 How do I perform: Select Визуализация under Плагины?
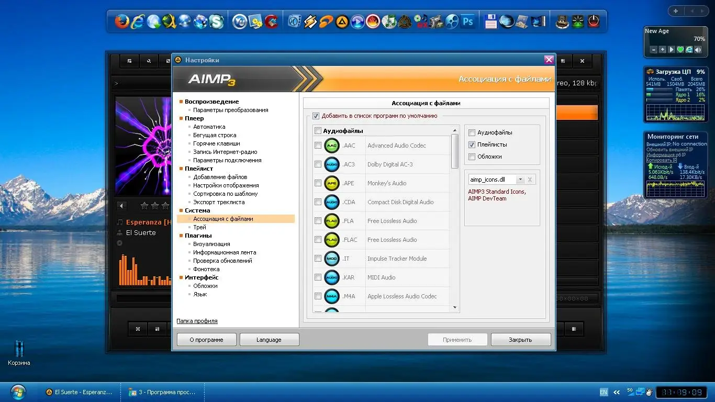211,243
